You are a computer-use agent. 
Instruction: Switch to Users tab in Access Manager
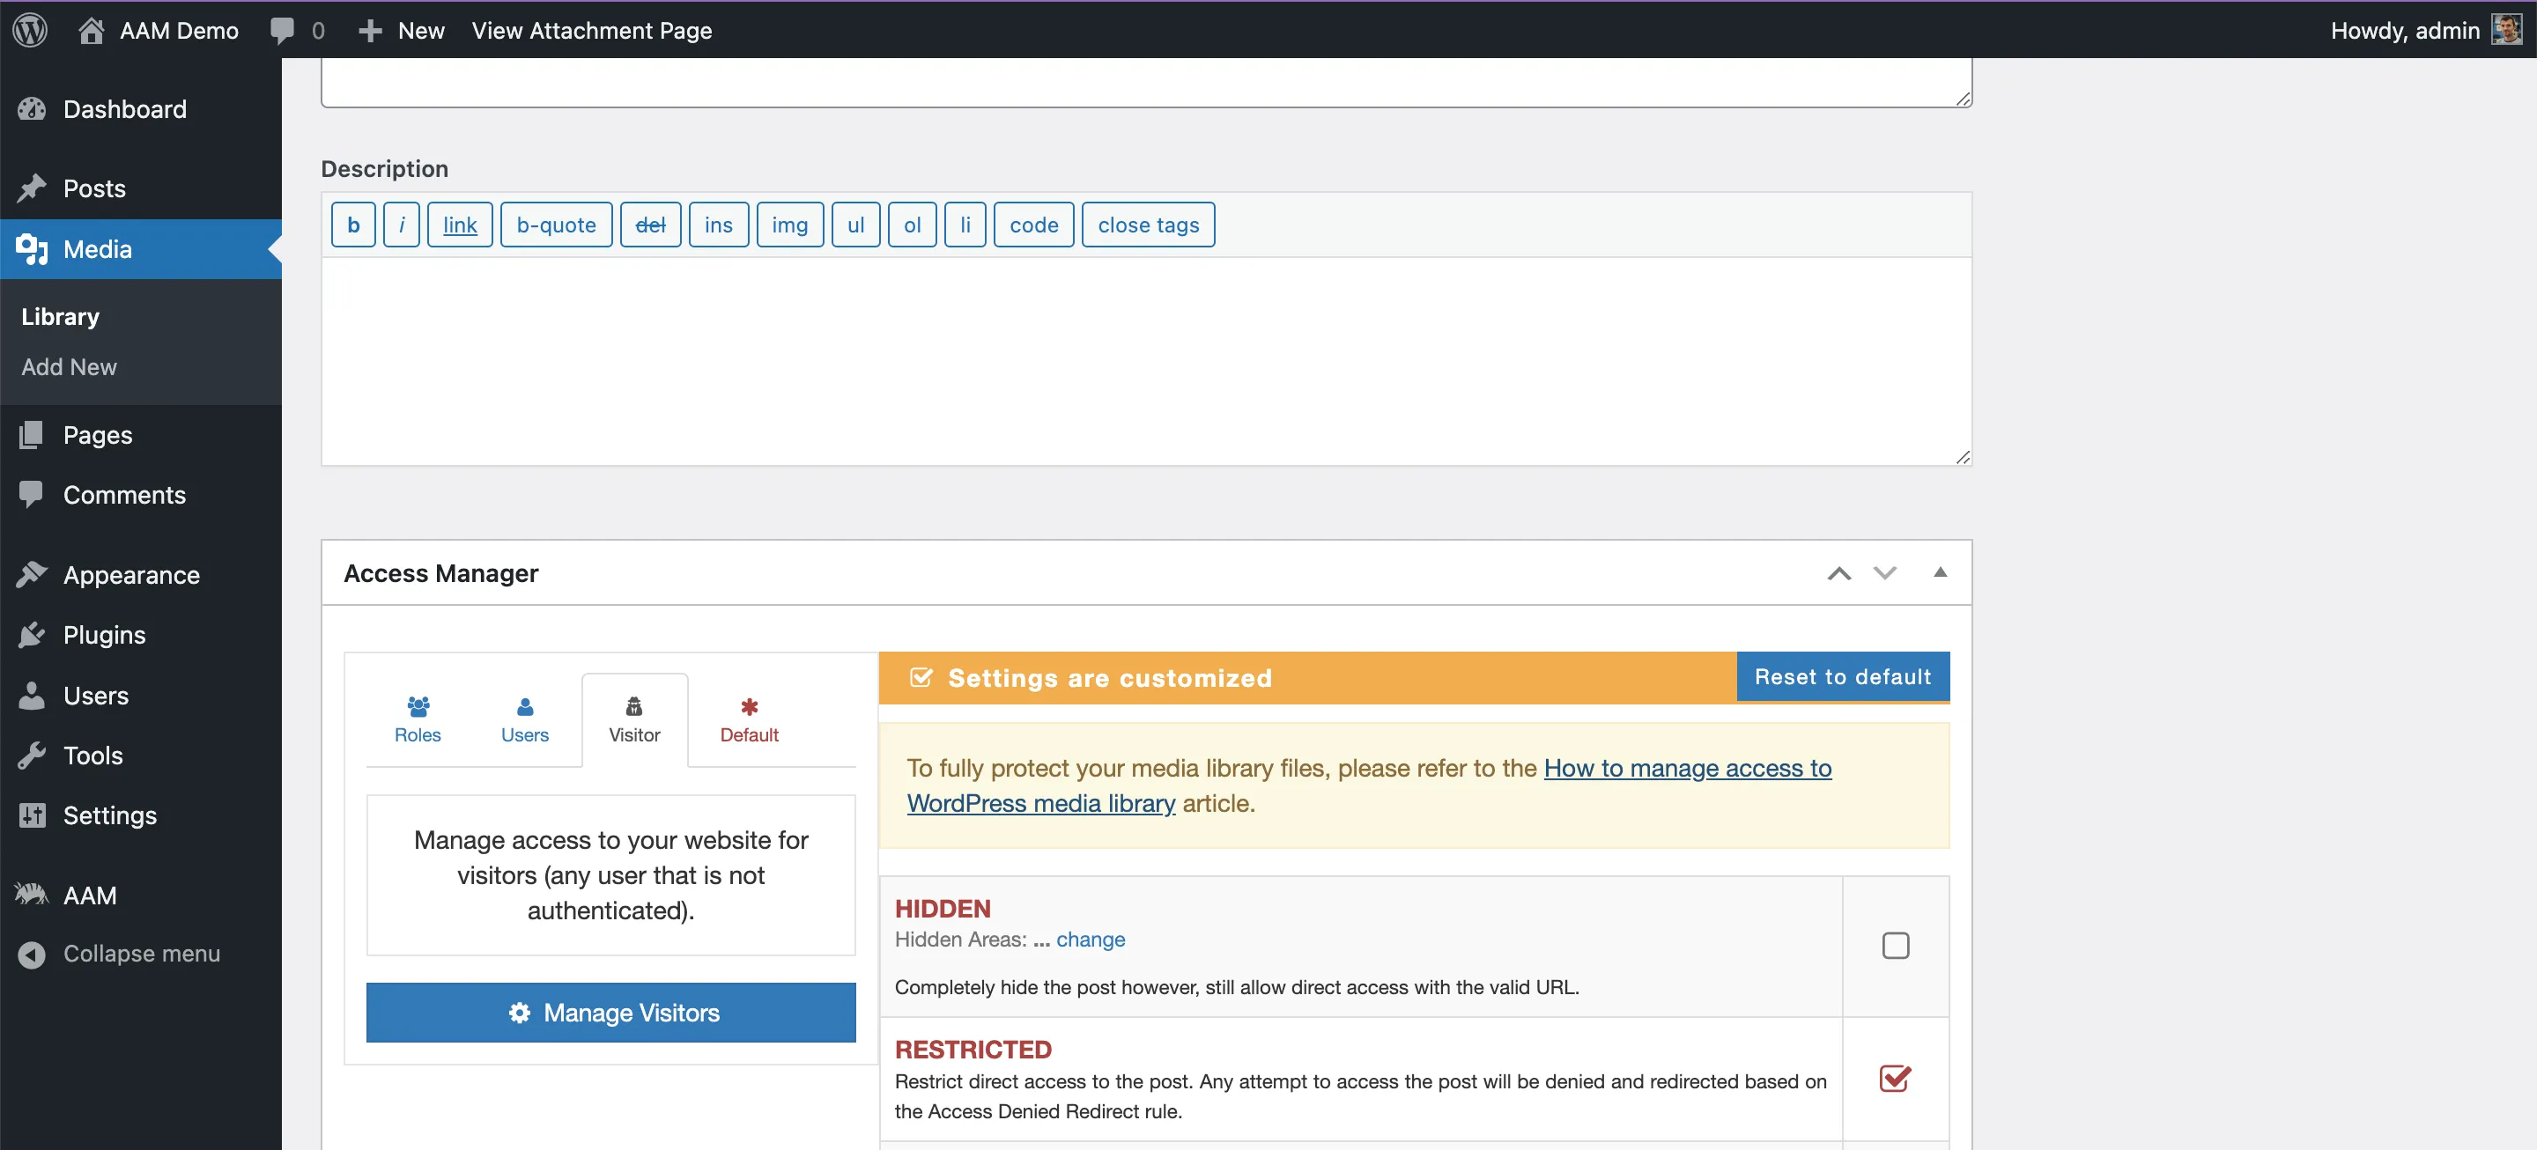pos(525,719)
